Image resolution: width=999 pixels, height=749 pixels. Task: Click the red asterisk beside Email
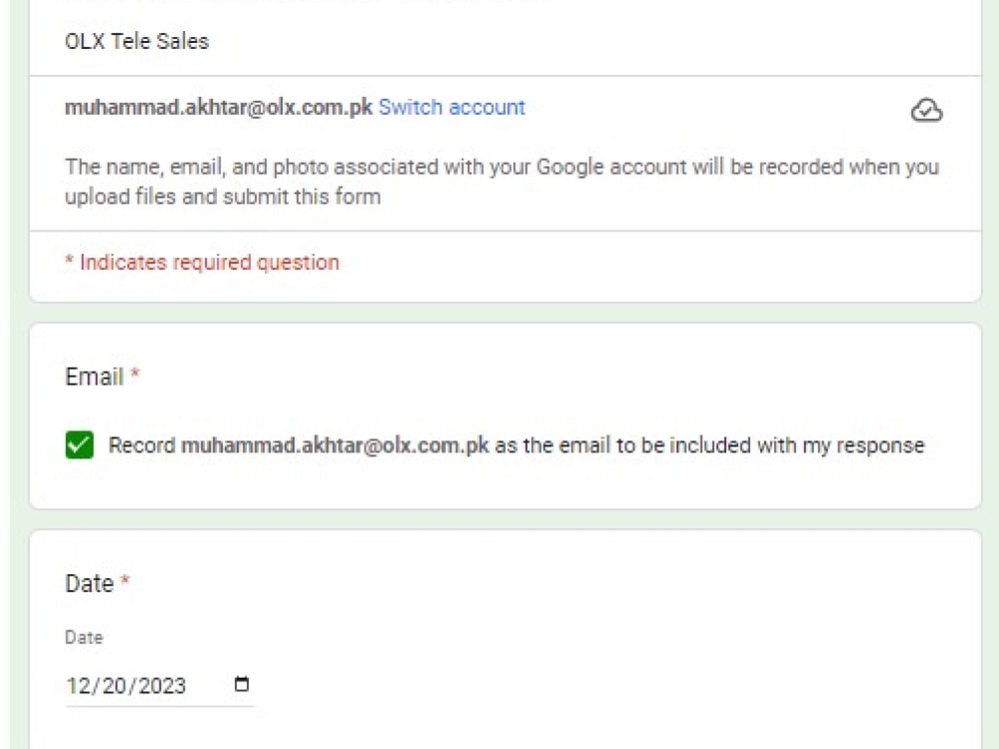(135, 377)
